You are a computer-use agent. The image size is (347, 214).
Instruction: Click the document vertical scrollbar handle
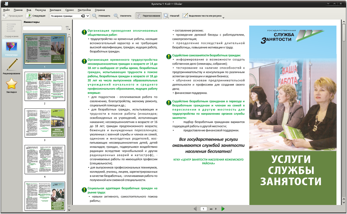pyautogui.click(x=344, y=32)
